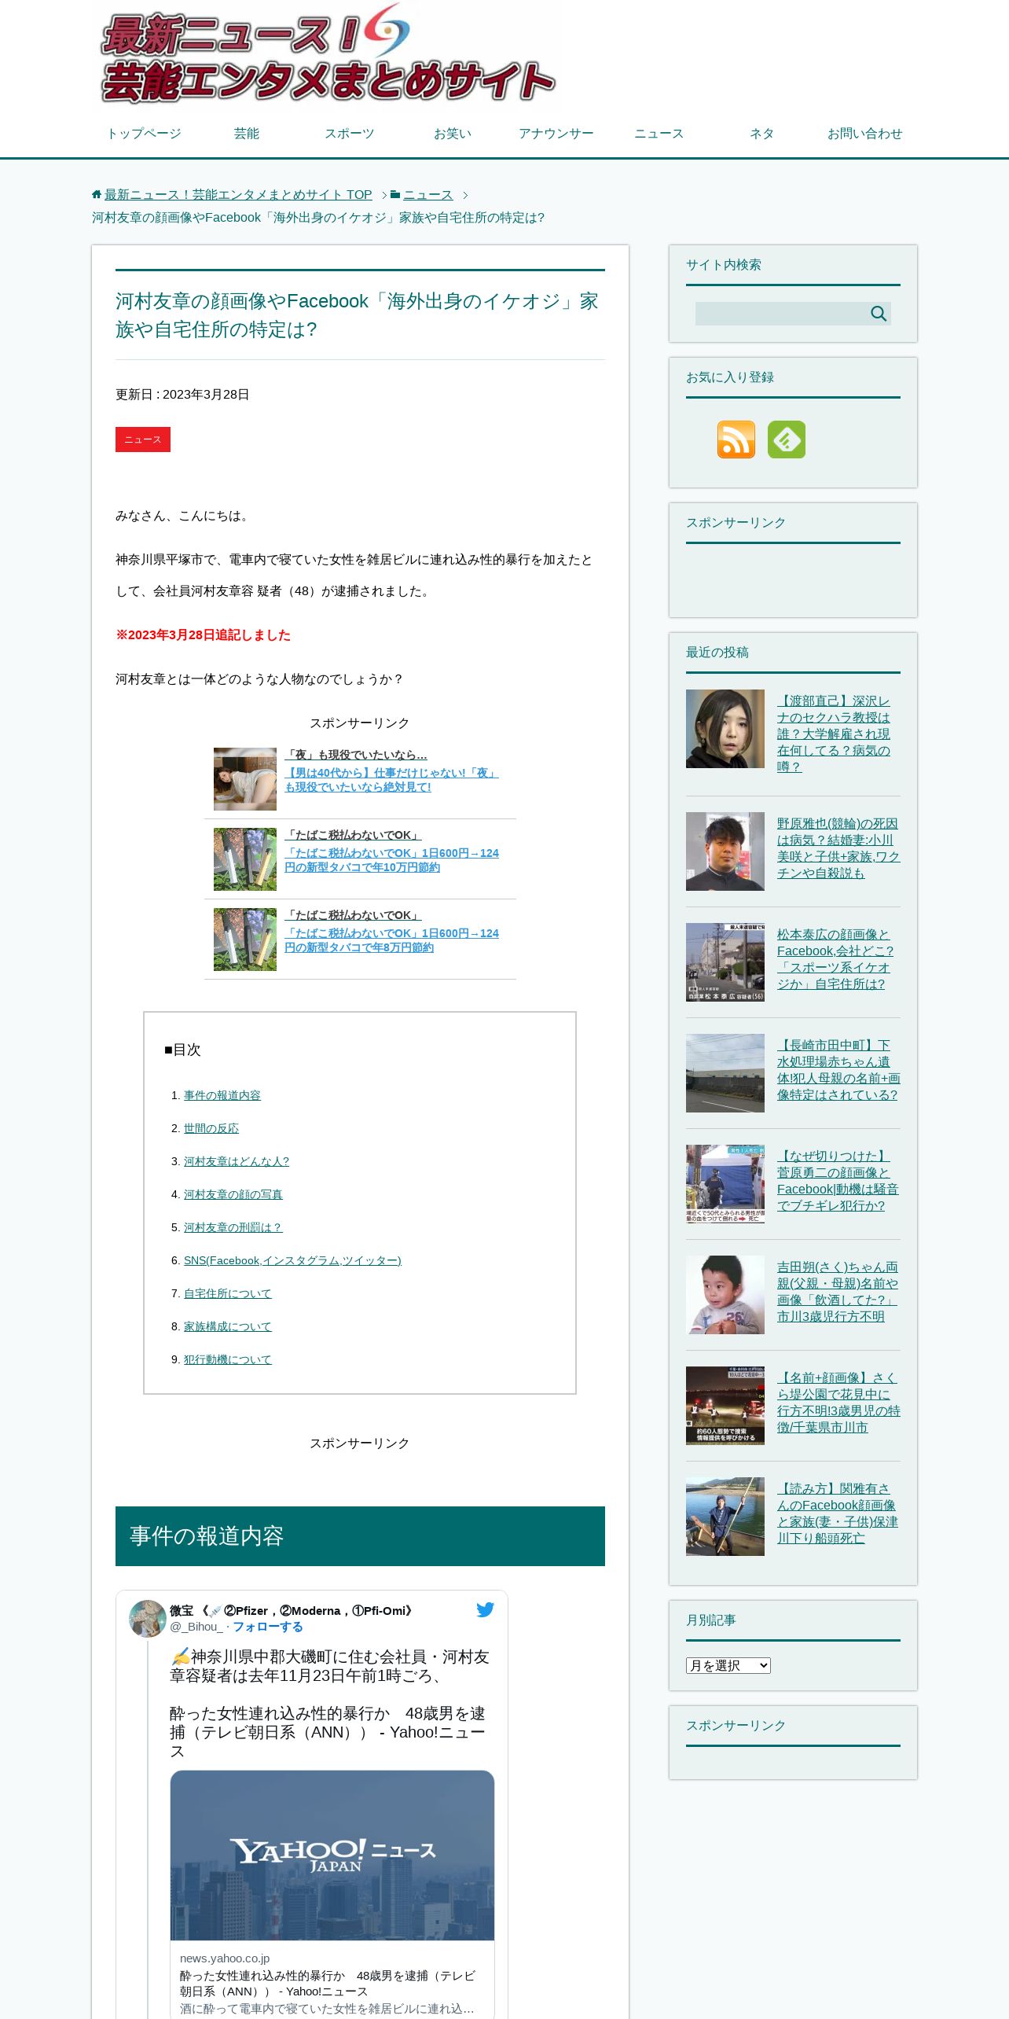
Task: Jump to SNS(Facebook,インスタグラム,ツイッター) in contents
Action: pyautogui.click(x=292, y=1260)
